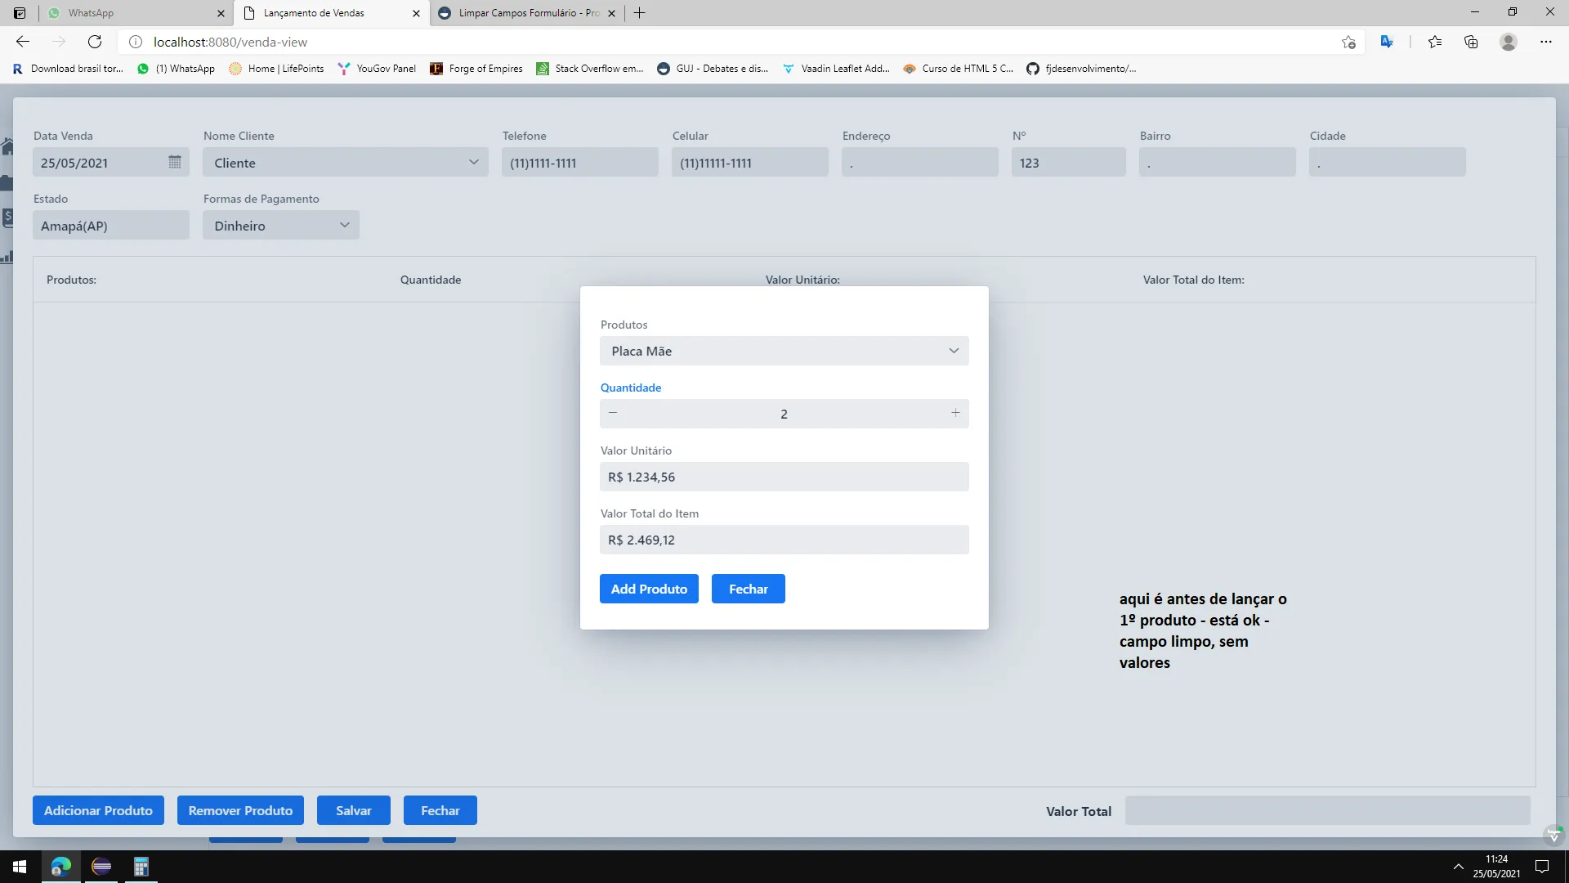Viewport: 1569px width, 883px height.
Task: Open Formas de Pagamento dropdown
Action: pos(344,225)
